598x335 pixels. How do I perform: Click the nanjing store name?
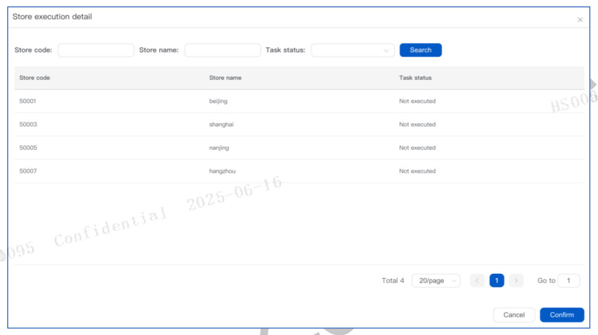tap(219, 147)
